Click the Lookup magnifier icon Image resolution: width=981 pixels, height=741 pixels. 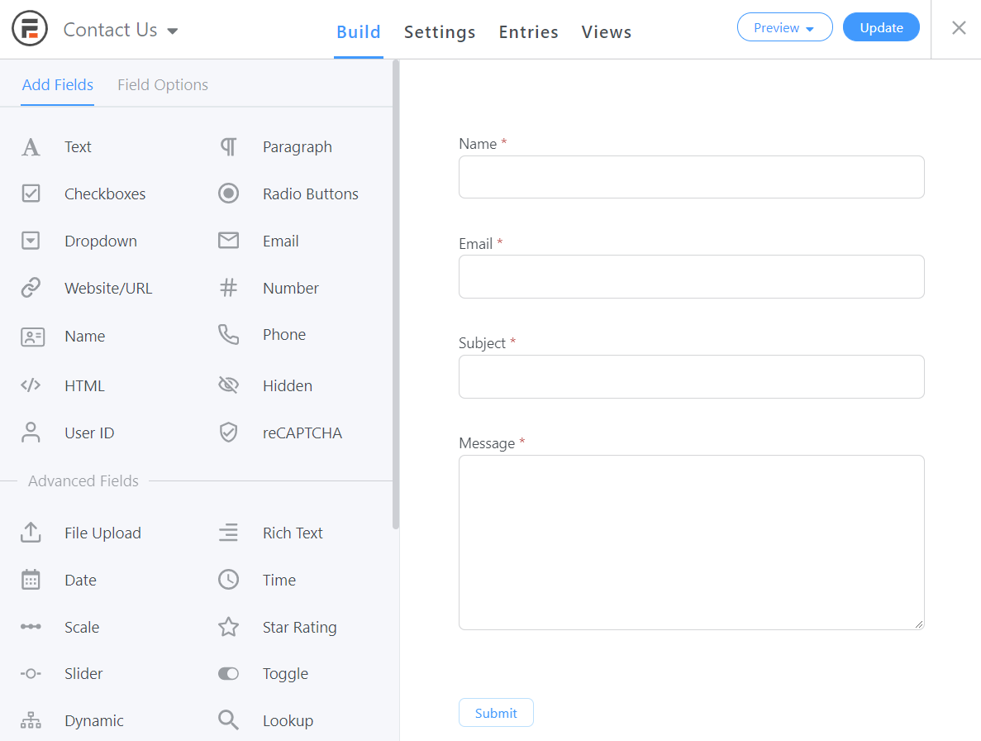click(228, 719)
